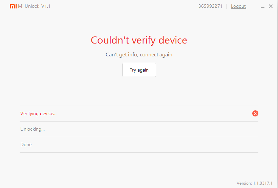The height and width of the screenshot is (188, 278).
Task: Click the "Can't get info, connect again" message
Action: (x=139, y=54)
